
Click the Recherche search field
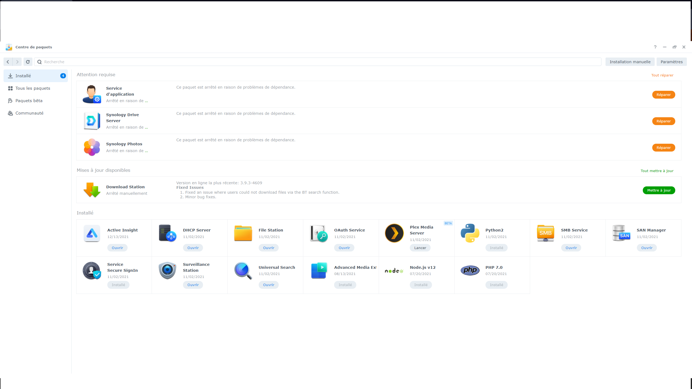[x=318, y=62]
